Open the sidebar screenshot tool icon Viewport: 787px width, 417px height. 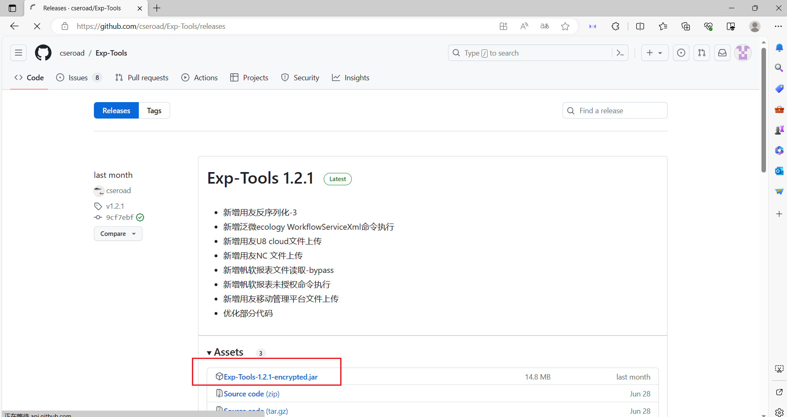[779, 369]
